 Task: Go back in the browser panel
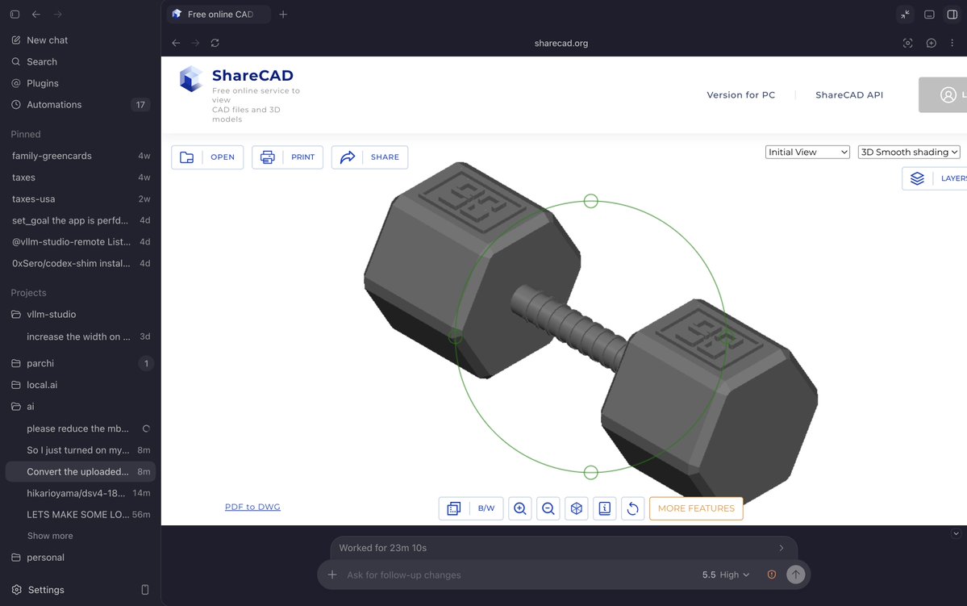[x=176, y=44]
